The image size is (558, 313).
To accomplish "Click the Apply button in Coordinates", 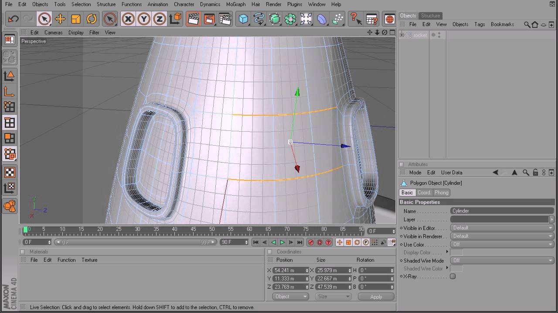I will [376, 297].
